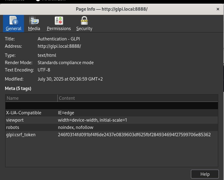Click the Security padlock icon
The height and width of the screenshot is (180, 224).
(84, 21)
